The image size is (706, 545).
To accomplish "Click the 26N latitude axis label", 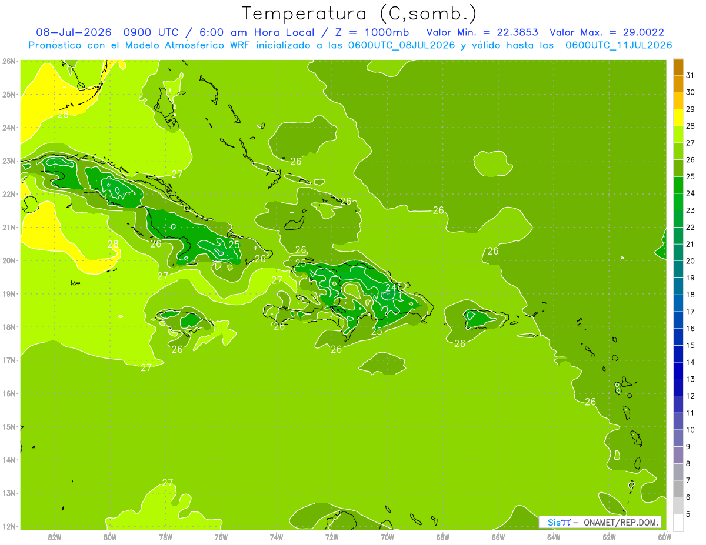I will pos(9,61).
